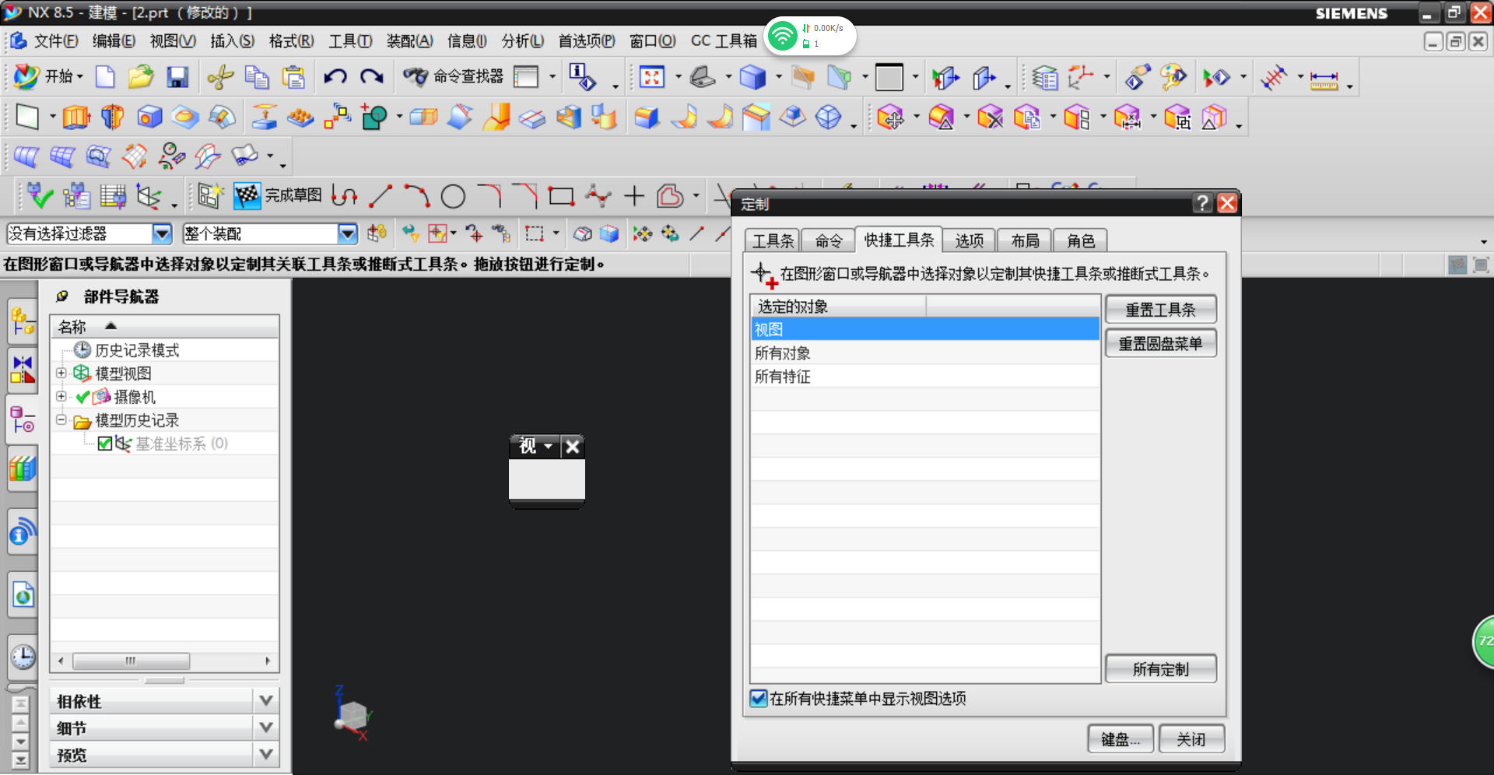Open the selection filter dropdown 没有选择过滤器

coord(162,233)
